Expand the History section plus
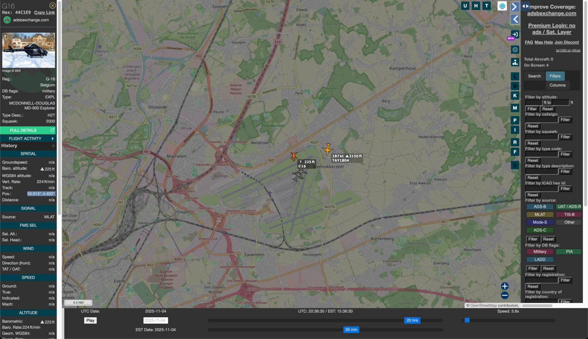Viewport: 588px width, 339px height. [53, 146]
